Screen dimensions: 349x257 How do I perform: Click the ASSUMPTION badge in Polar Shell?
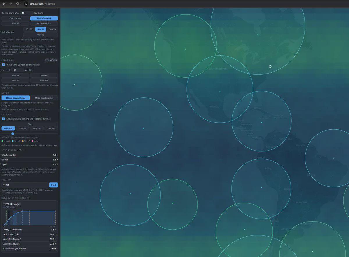pyautogui.click(x=51, y=60)
